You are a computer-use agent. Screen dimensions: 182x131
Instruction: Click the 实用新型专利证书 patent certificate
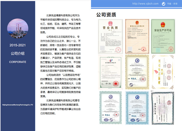(x=110, y=71)
